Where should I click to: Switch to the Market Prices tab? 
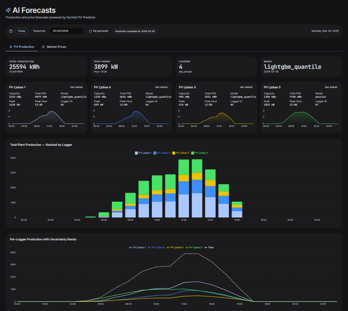(54, 46)
